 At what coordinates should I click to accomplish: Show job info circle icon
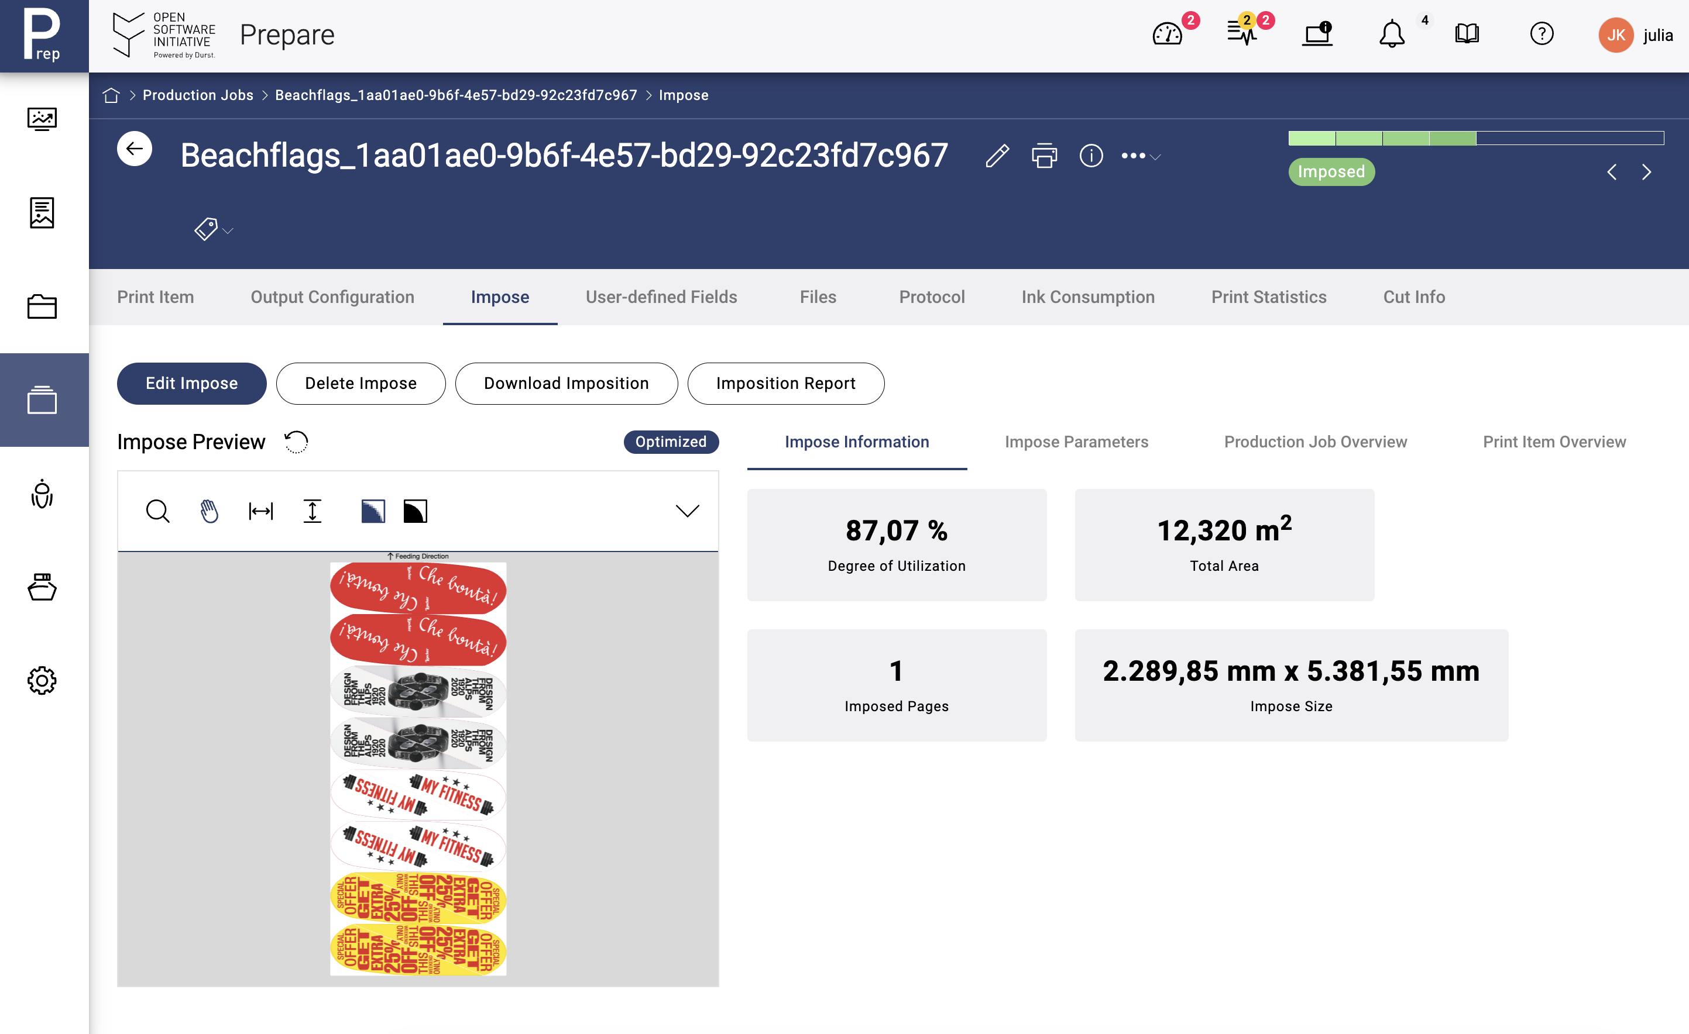click(1091, 156)
